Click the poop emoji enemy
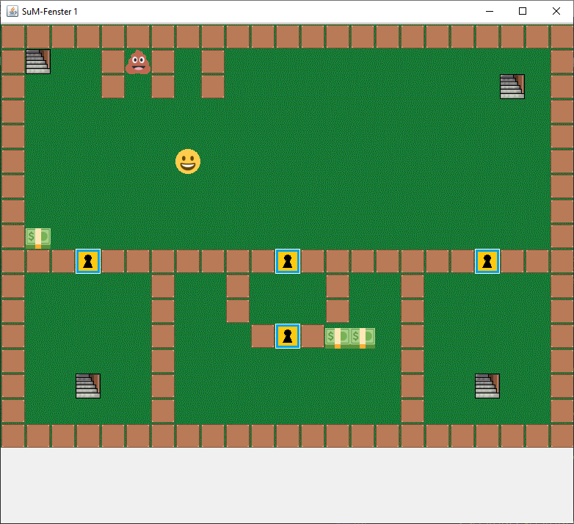Viewport: 574px width, 524px height. tap(138, 62)
